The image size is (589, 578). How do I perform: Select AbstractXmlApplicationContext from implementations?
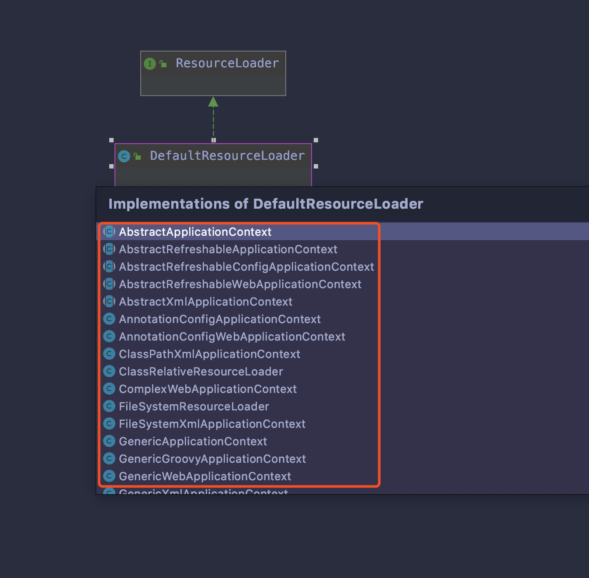pyautogui.click(x=205, y=301)
